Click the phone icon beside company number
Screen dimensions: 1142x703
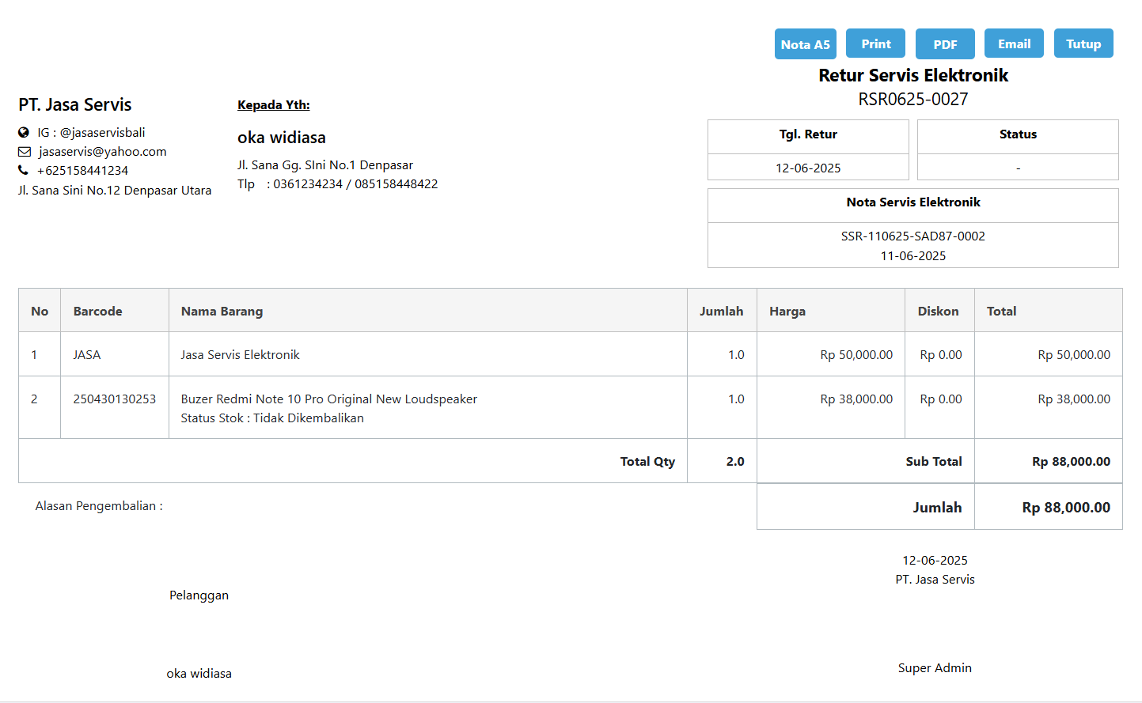point(23,171)
